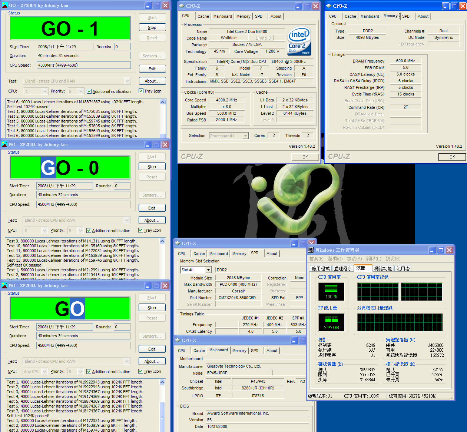467x432 pixels.
Task: Toggle Additional notification in the GO - 1 window
Action: click(89, 91)
